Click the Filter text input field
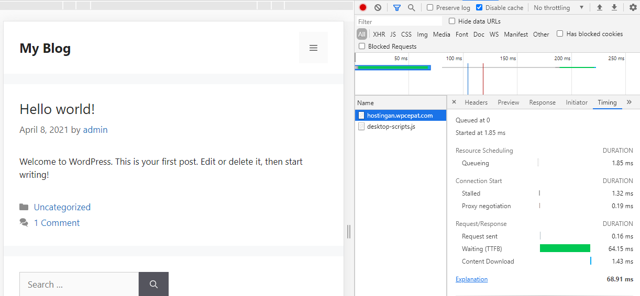Screen dimensions: 640x296 [400, 21]
